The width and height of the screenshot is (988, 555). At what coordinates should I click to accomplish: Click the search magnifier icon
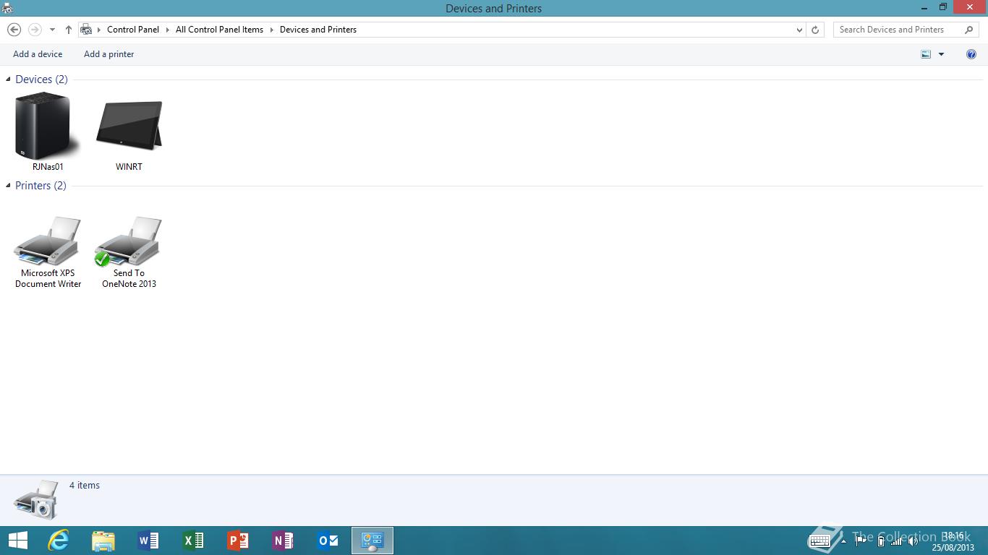point(969,30)
